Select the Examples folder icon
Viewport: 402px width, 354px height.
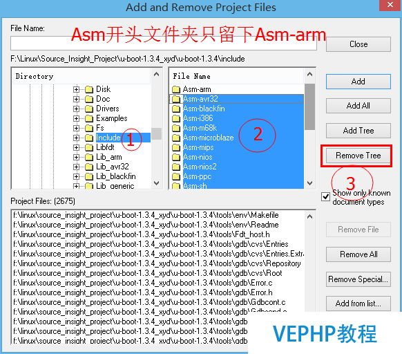[x=89, y=119]
